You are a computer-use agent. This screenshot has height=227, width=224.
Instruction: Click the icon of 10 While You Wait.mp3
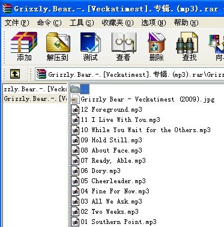click(75, 130)
